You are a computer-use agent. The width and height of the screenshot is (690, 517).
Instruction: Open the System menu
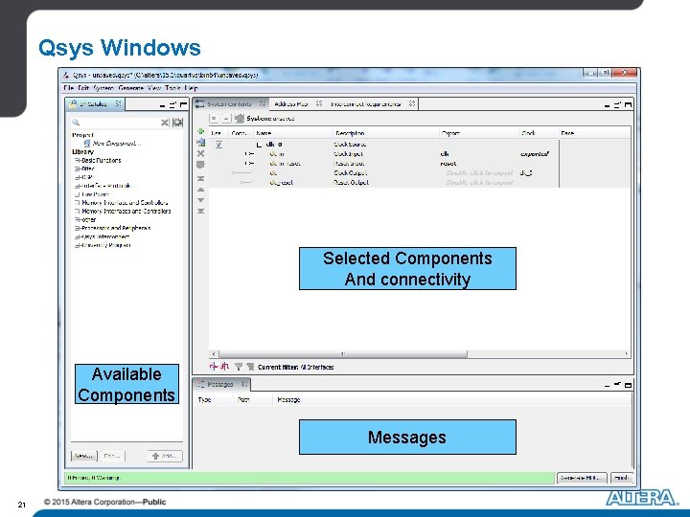coord(103,88)
